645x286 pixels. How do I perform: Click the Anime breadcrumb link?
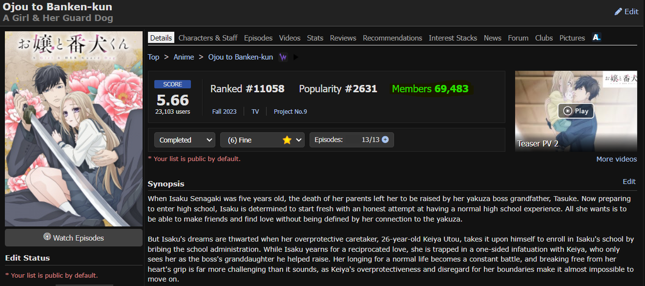point(183,57)
